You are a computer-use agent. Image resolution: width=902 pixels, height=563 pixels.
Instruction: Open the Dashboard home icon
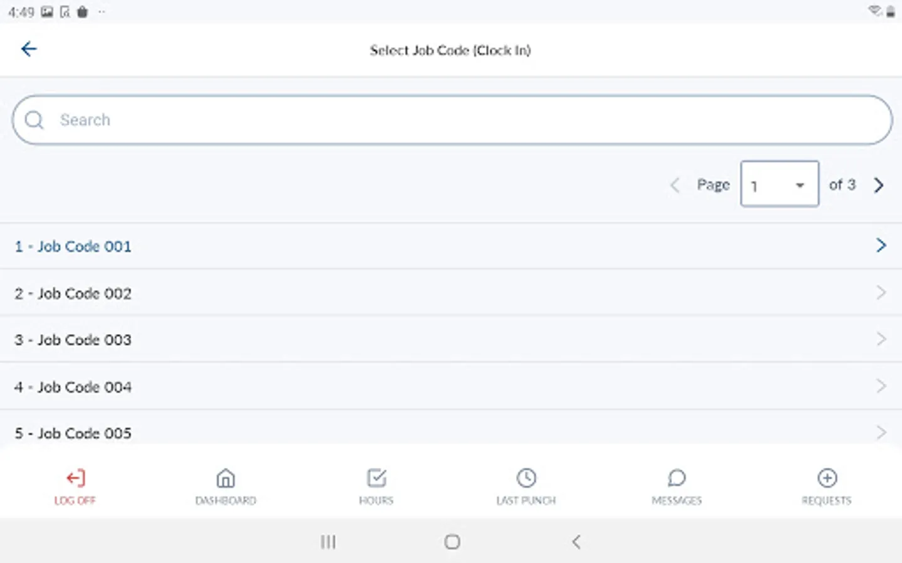pos(225,479)
